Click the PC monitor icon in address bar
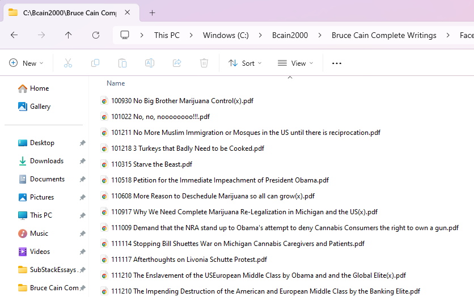Image resolution: width=474 pixels, height=297 pixels. [125, 35]
